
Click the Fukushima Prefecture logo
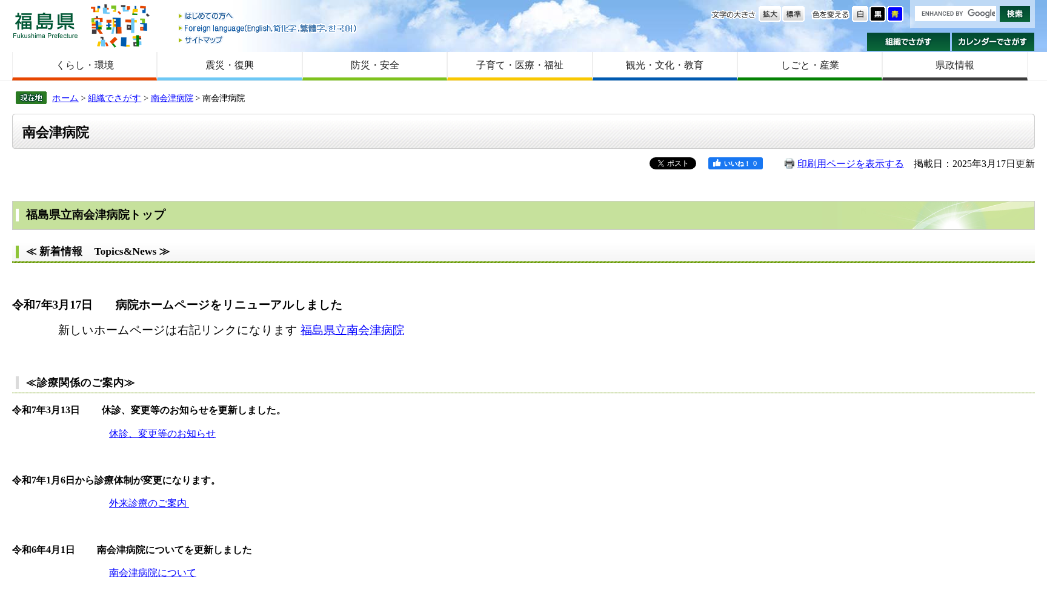[x=45, y=25]
